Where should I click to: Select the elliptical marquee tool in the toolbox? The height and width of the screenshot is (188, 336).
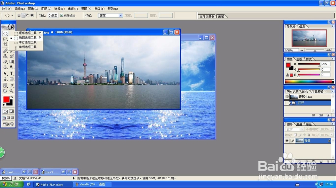pyautogui.click(x=5, y=33)
